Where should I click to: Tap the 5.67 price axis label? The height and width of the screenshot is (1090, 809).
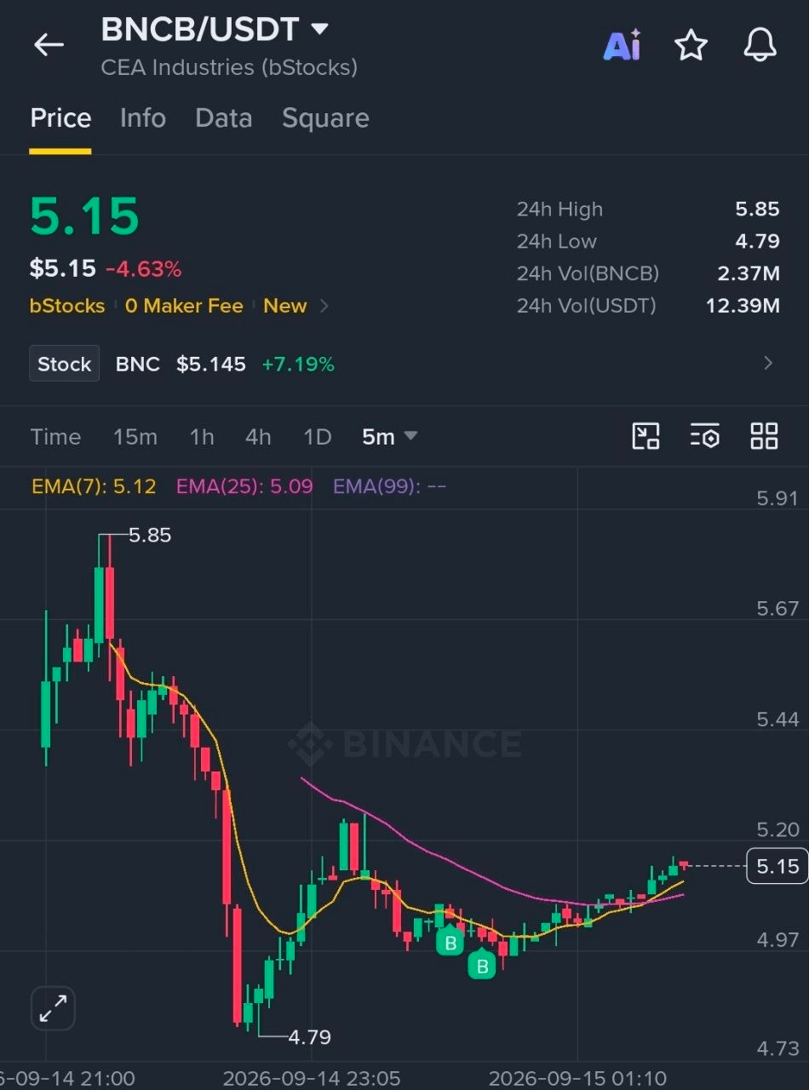point(777,608)
